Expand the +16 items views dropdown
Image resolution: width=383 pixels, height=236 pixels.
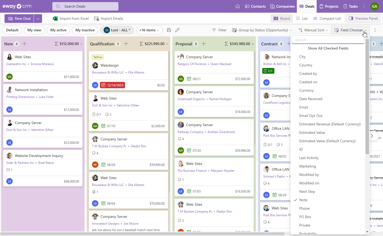(x=150, y=30)
